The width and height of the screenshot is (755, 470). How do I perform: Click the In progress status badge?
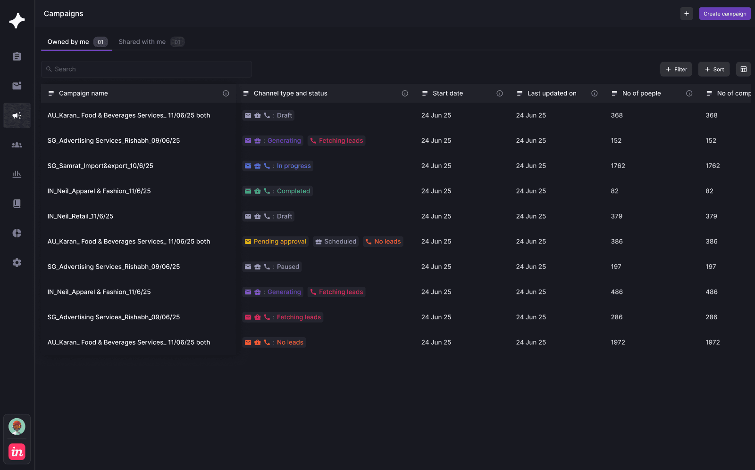click(278, 166)
